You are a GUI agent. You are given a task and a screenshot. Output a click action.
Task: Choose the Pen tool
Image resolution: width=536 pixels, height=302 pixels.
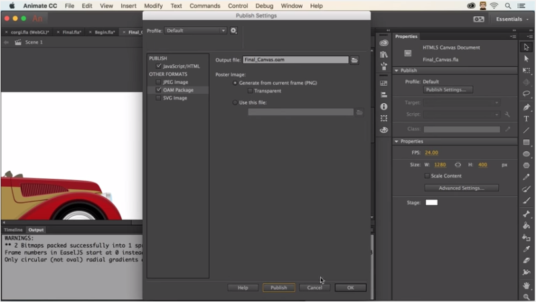(x=527, y=106)
